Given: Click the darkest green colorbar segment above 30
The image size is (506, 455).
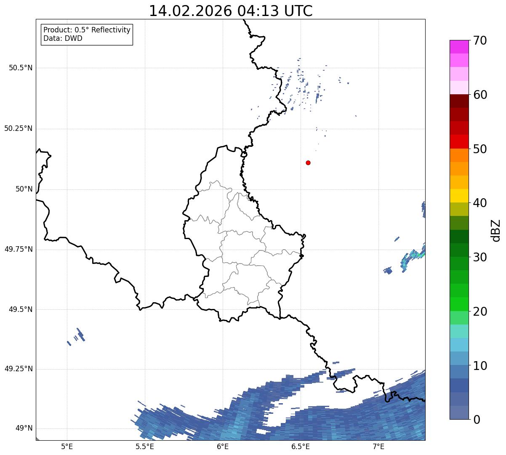Looking at the screenshot, I should pyautogui.click(x=459, y=237).
